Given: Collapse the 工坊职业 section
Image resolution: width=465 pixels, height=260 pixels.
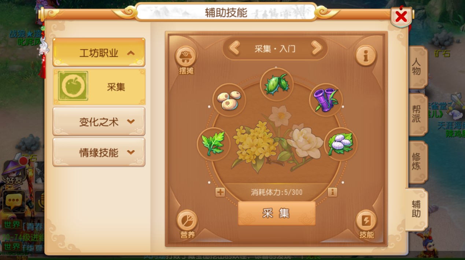Looking at the screenshot, I should [99, 53].
